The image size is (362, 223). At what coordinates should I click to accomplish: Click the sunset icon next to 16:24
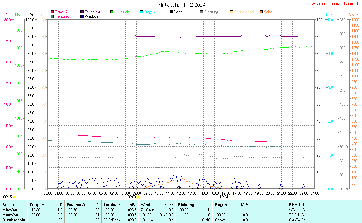[230, 197]
